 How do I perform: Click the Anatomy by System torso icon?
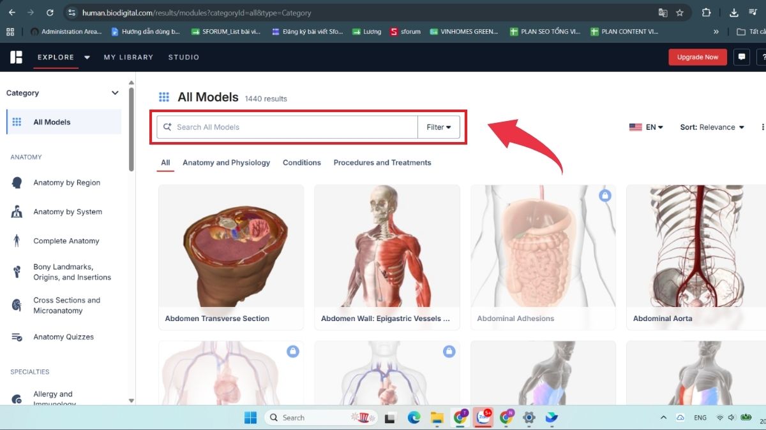17,212
